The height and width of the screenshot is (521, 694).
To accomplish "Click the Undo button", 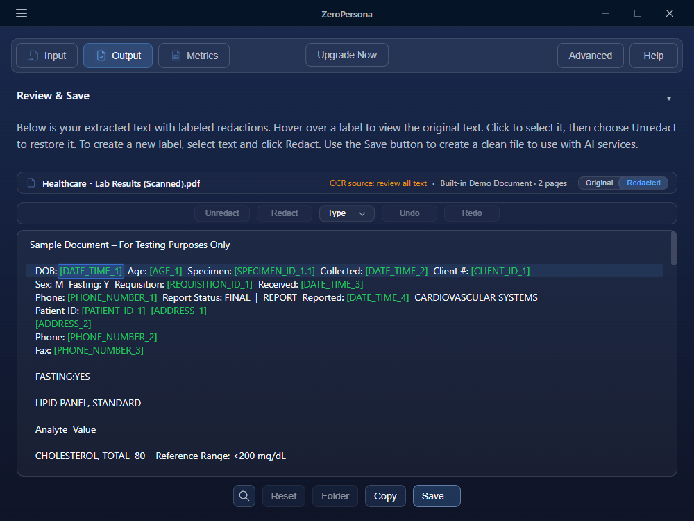I will pos(409,213).
